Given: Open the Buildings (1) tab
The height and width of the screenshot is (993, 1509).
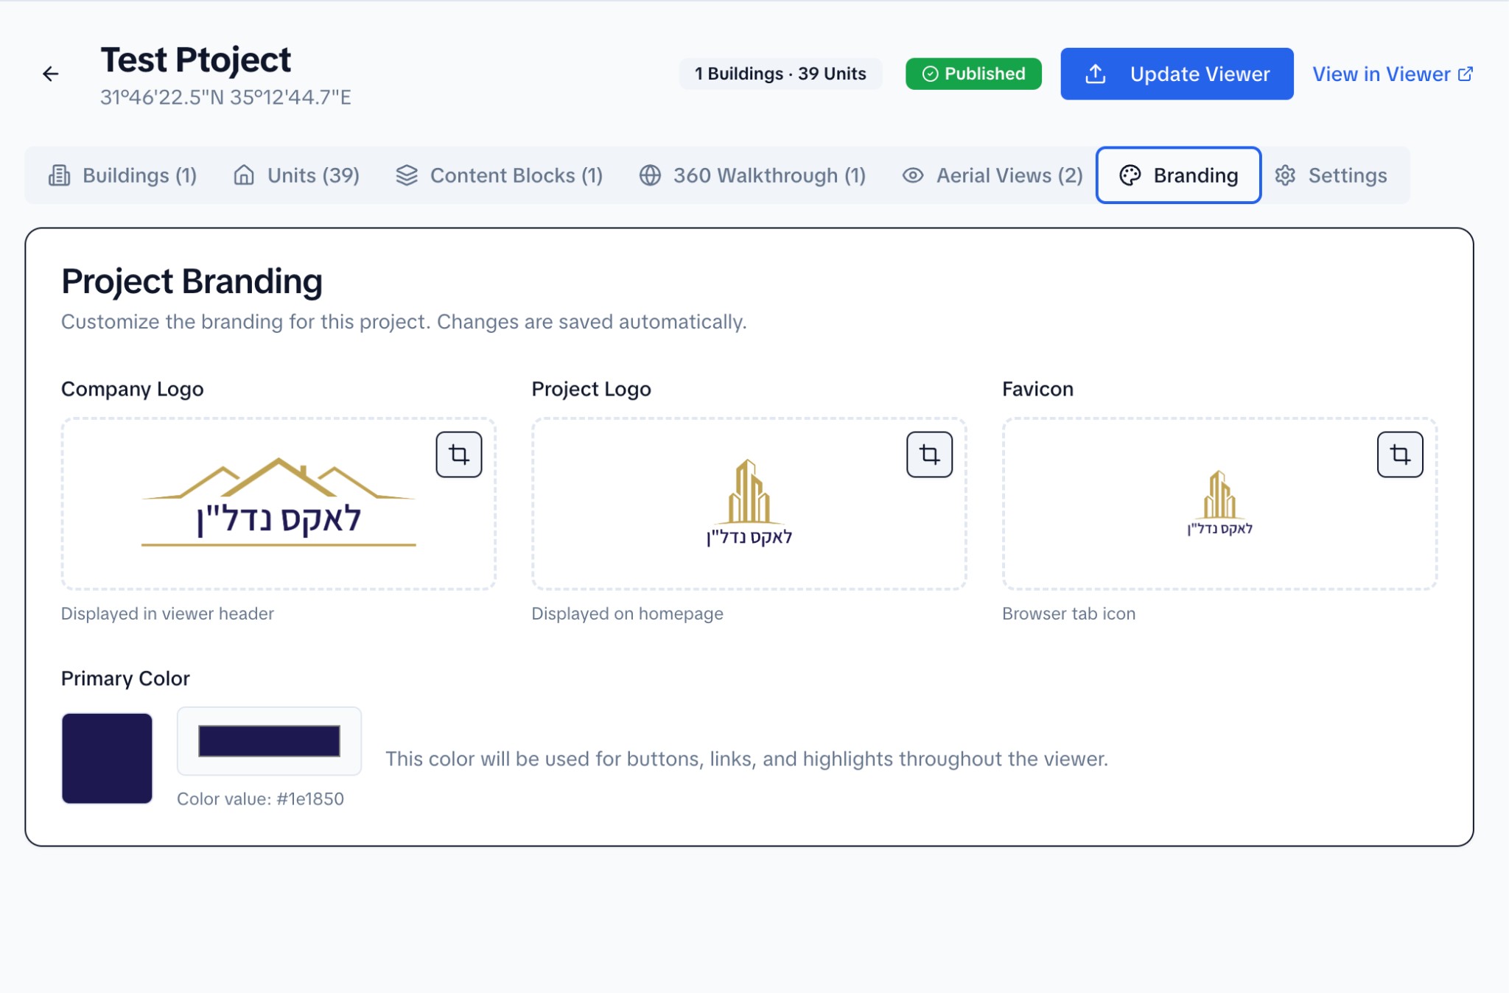Looking at the screenshot, I should (123, 175).
